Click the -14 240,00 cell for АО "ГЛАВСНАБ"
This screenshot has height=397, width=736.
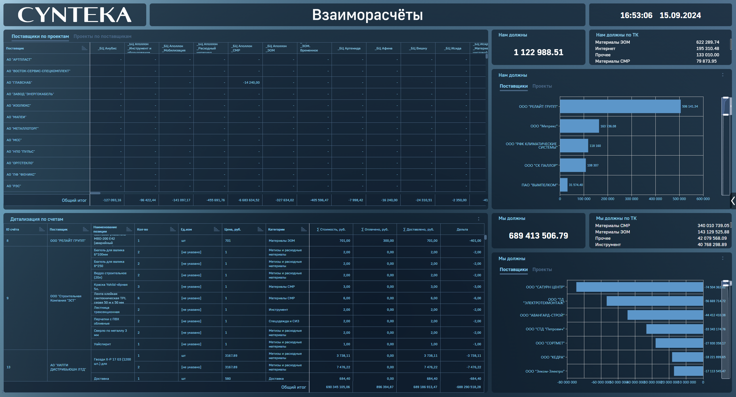(x=251, y=83)
